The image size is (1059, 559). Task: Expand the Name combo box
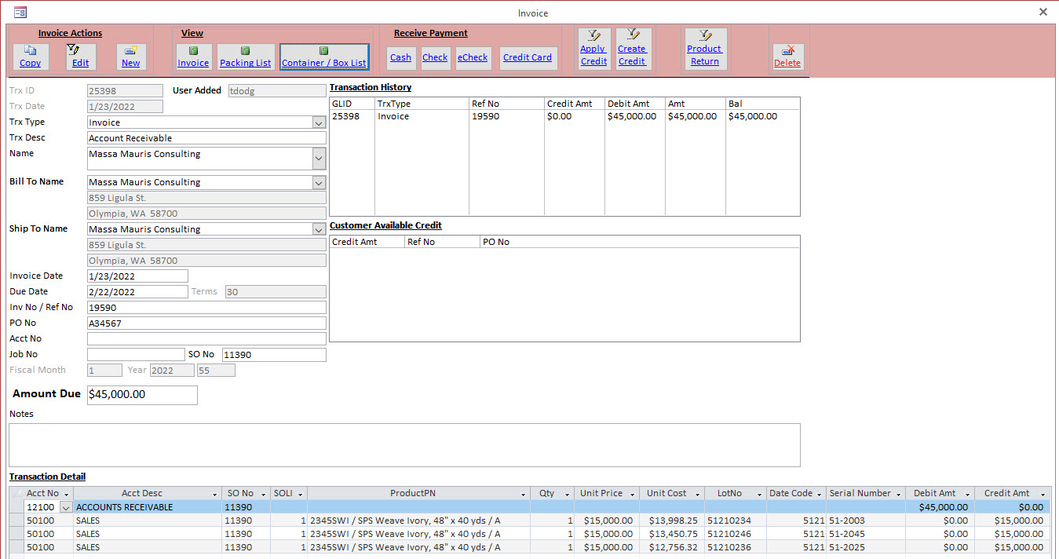coord(318,159)
